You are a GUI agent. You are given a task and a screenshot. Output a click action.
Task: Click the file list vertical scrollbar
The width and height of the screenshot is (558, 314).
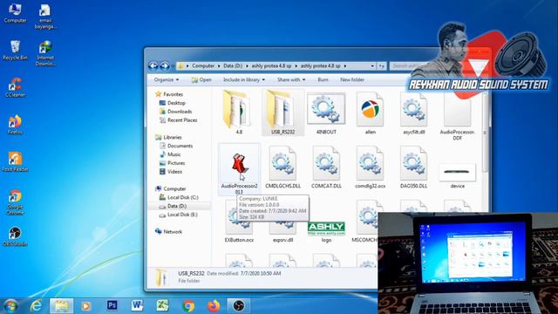[485, 133]
